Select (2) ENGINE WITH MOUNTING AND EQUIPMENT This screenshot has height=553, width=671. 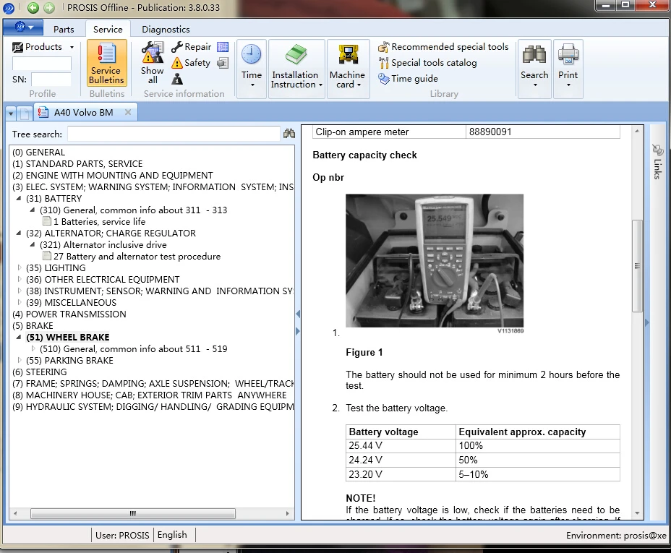[x=112, y=176]
